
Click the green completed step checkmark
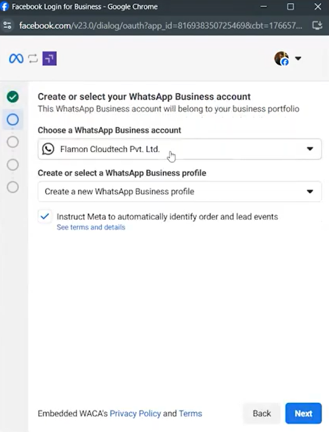point(13,97)
